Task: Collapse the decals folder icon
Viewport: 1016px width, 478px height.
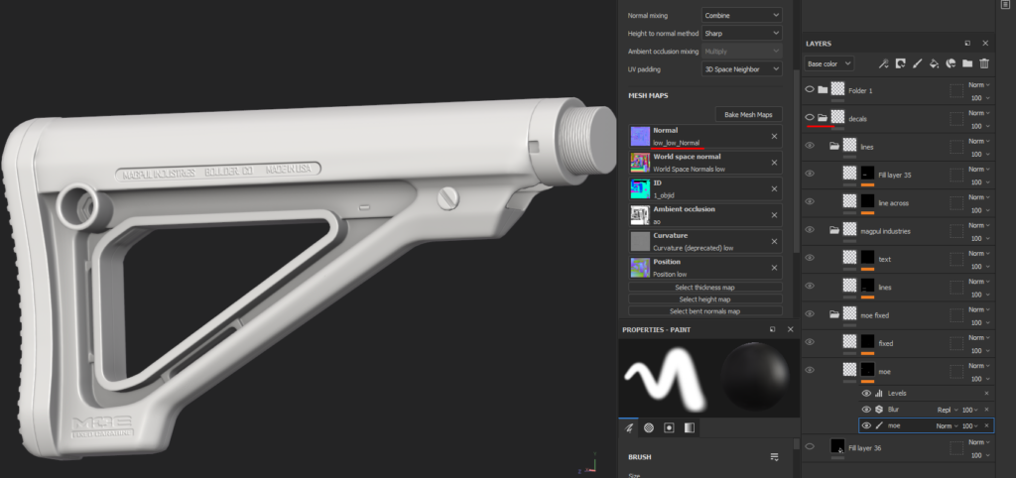Action: pos(823,118)
